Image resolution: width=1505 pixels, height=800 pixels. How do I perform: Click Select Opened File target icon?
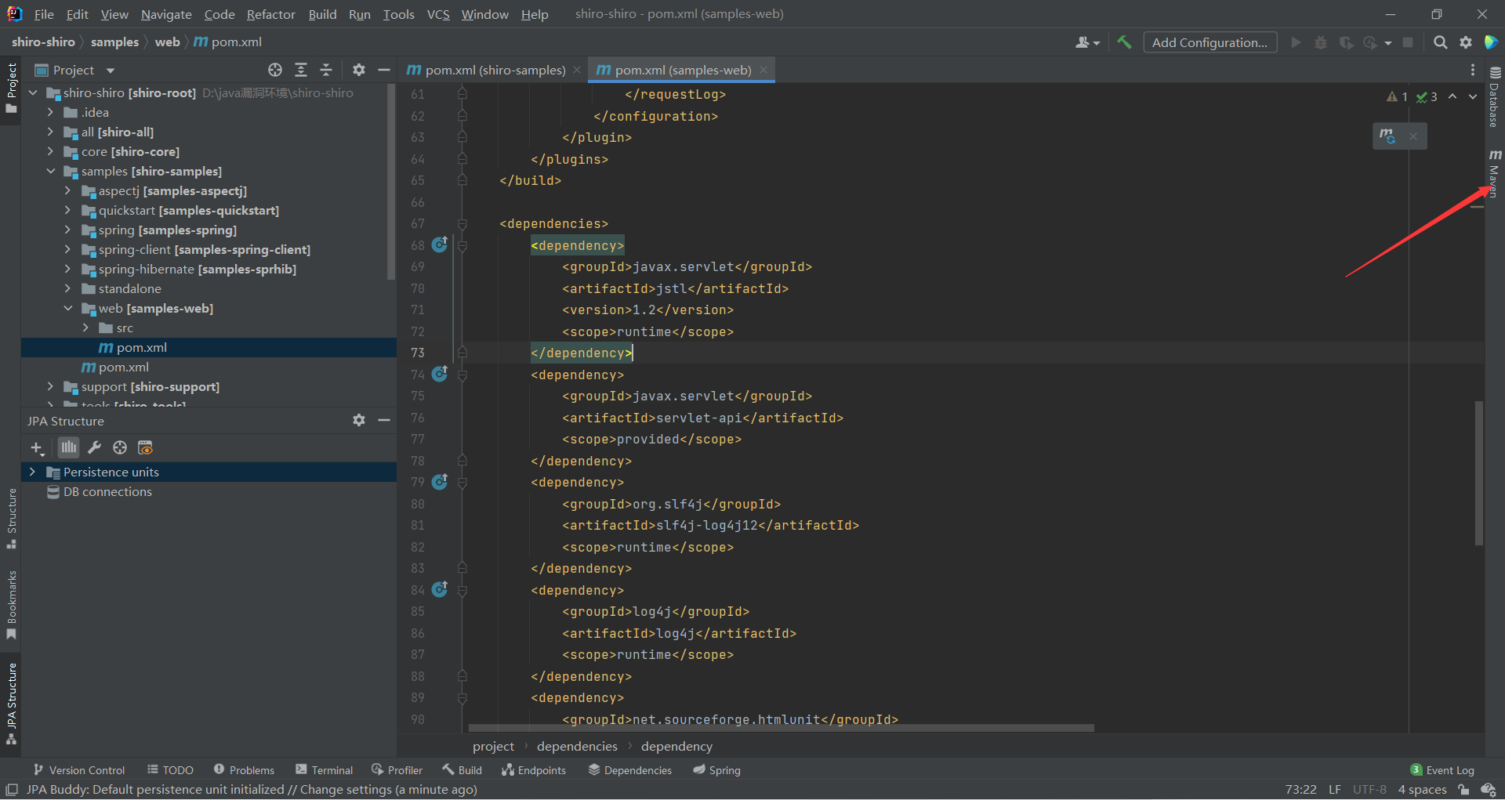275,70
